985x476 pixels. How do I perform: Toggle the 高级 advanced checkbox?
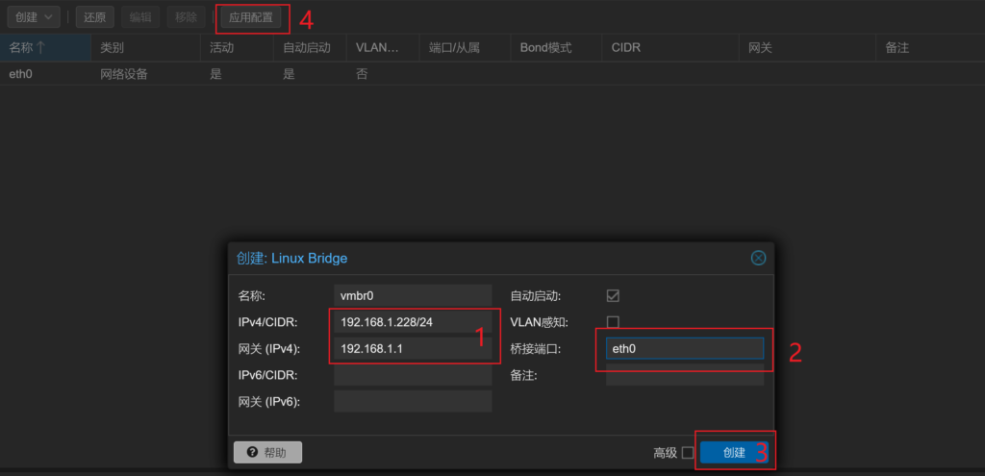[687, 453]
